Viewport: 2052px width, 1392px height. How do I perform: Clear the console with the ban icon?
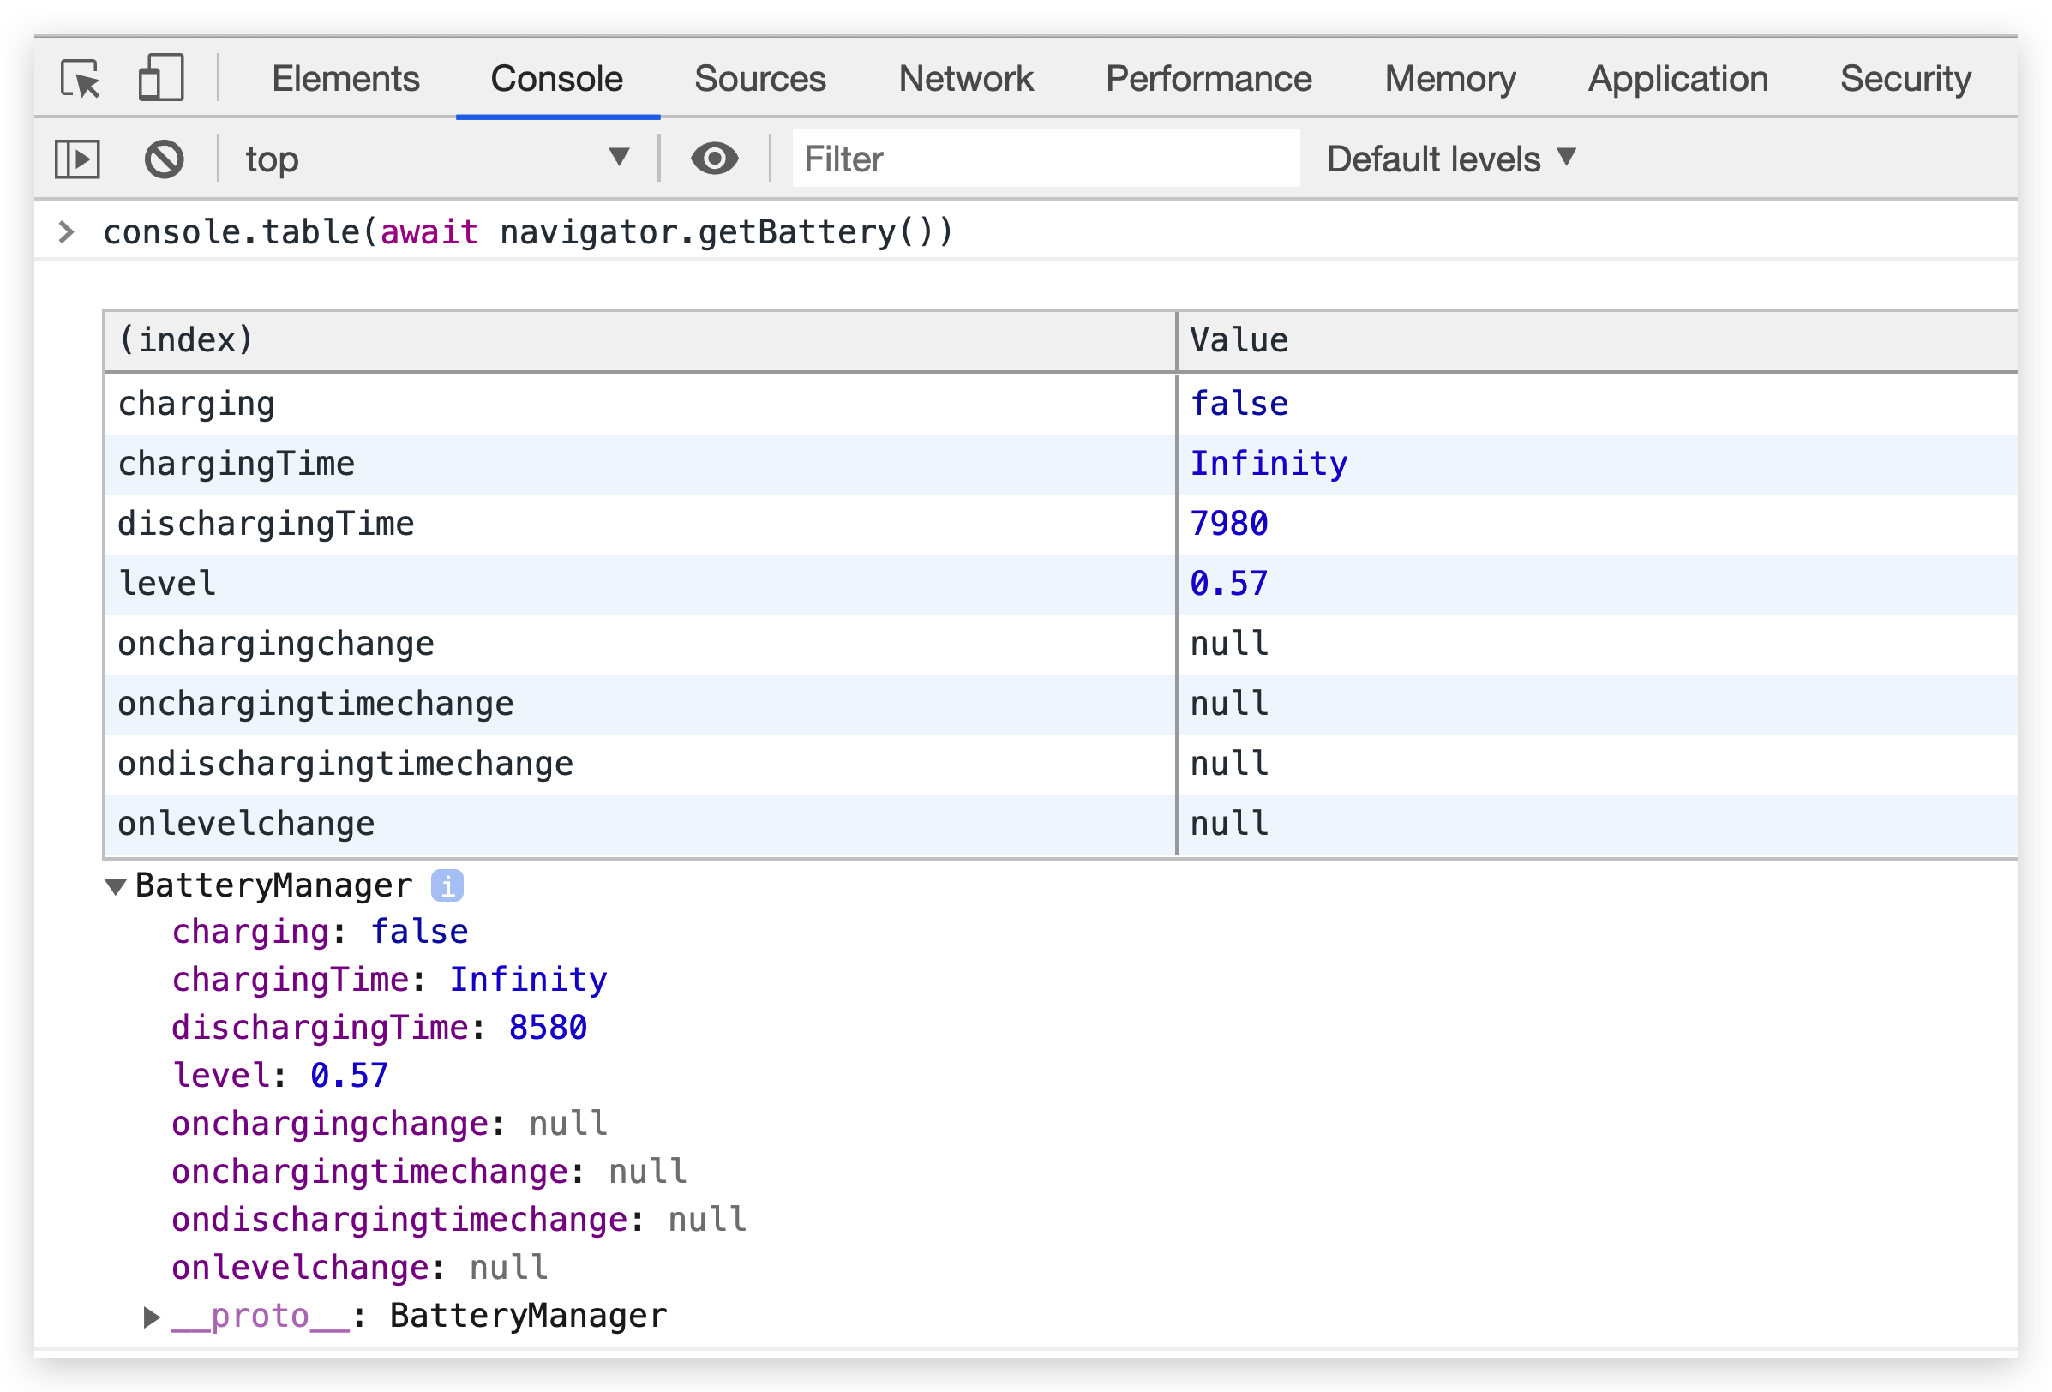pyautogui.click(x=165, y=159)
